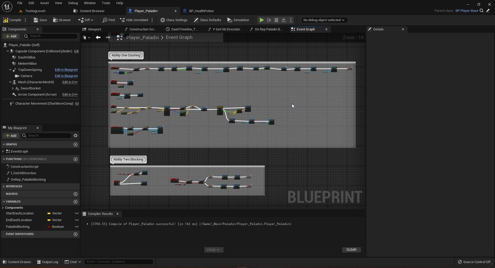Viewport: 495px width, 268px height.
Task: Open the DashTimeline tab
Action: [x=184, y=29]
